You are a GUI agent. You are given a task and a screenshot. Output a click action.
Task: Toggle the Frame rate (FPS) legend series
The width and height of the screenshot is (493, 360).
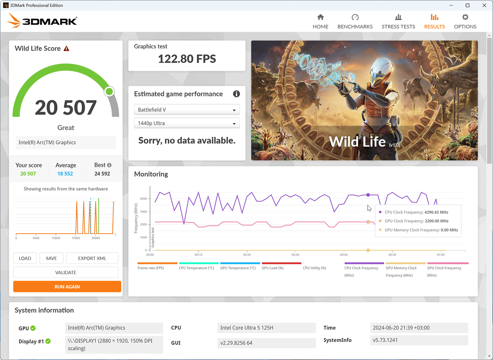157,266
